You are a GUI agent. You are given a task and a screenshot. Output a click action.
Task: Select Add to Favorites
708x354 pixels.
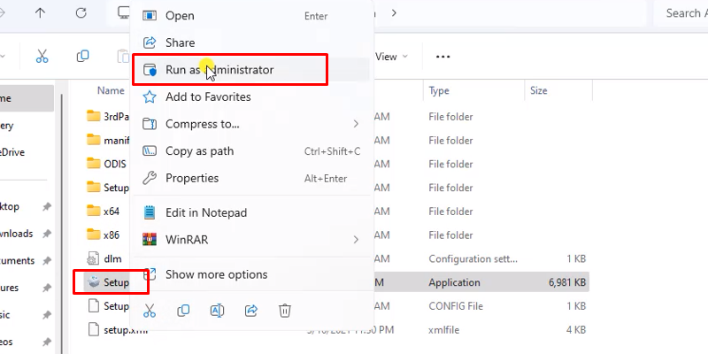coord(208,97)
